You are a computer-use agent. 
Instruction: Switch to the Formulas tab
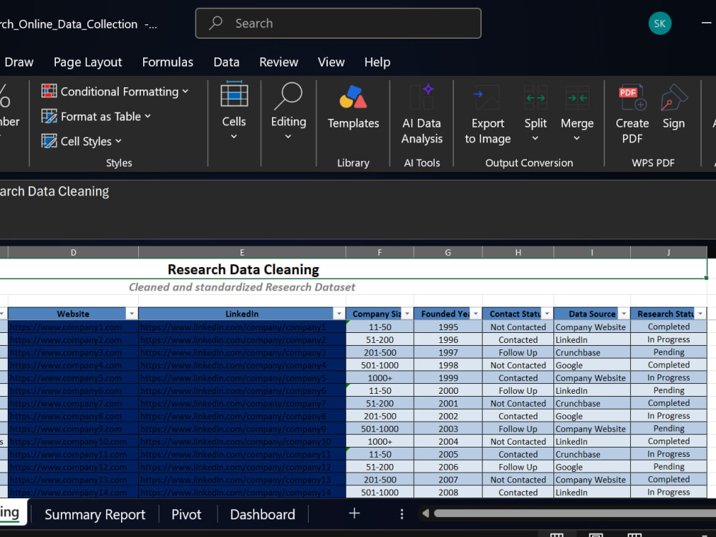[x=168, y=62]
